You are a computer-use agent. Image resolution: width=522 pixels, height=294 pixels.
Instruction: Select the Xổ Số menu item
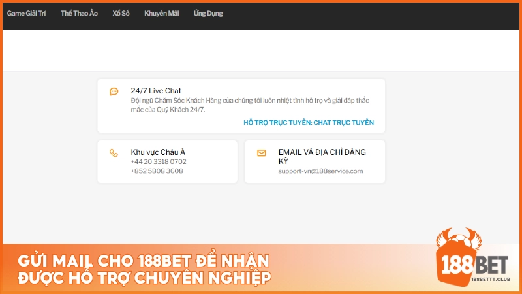[x=121, y=13]
